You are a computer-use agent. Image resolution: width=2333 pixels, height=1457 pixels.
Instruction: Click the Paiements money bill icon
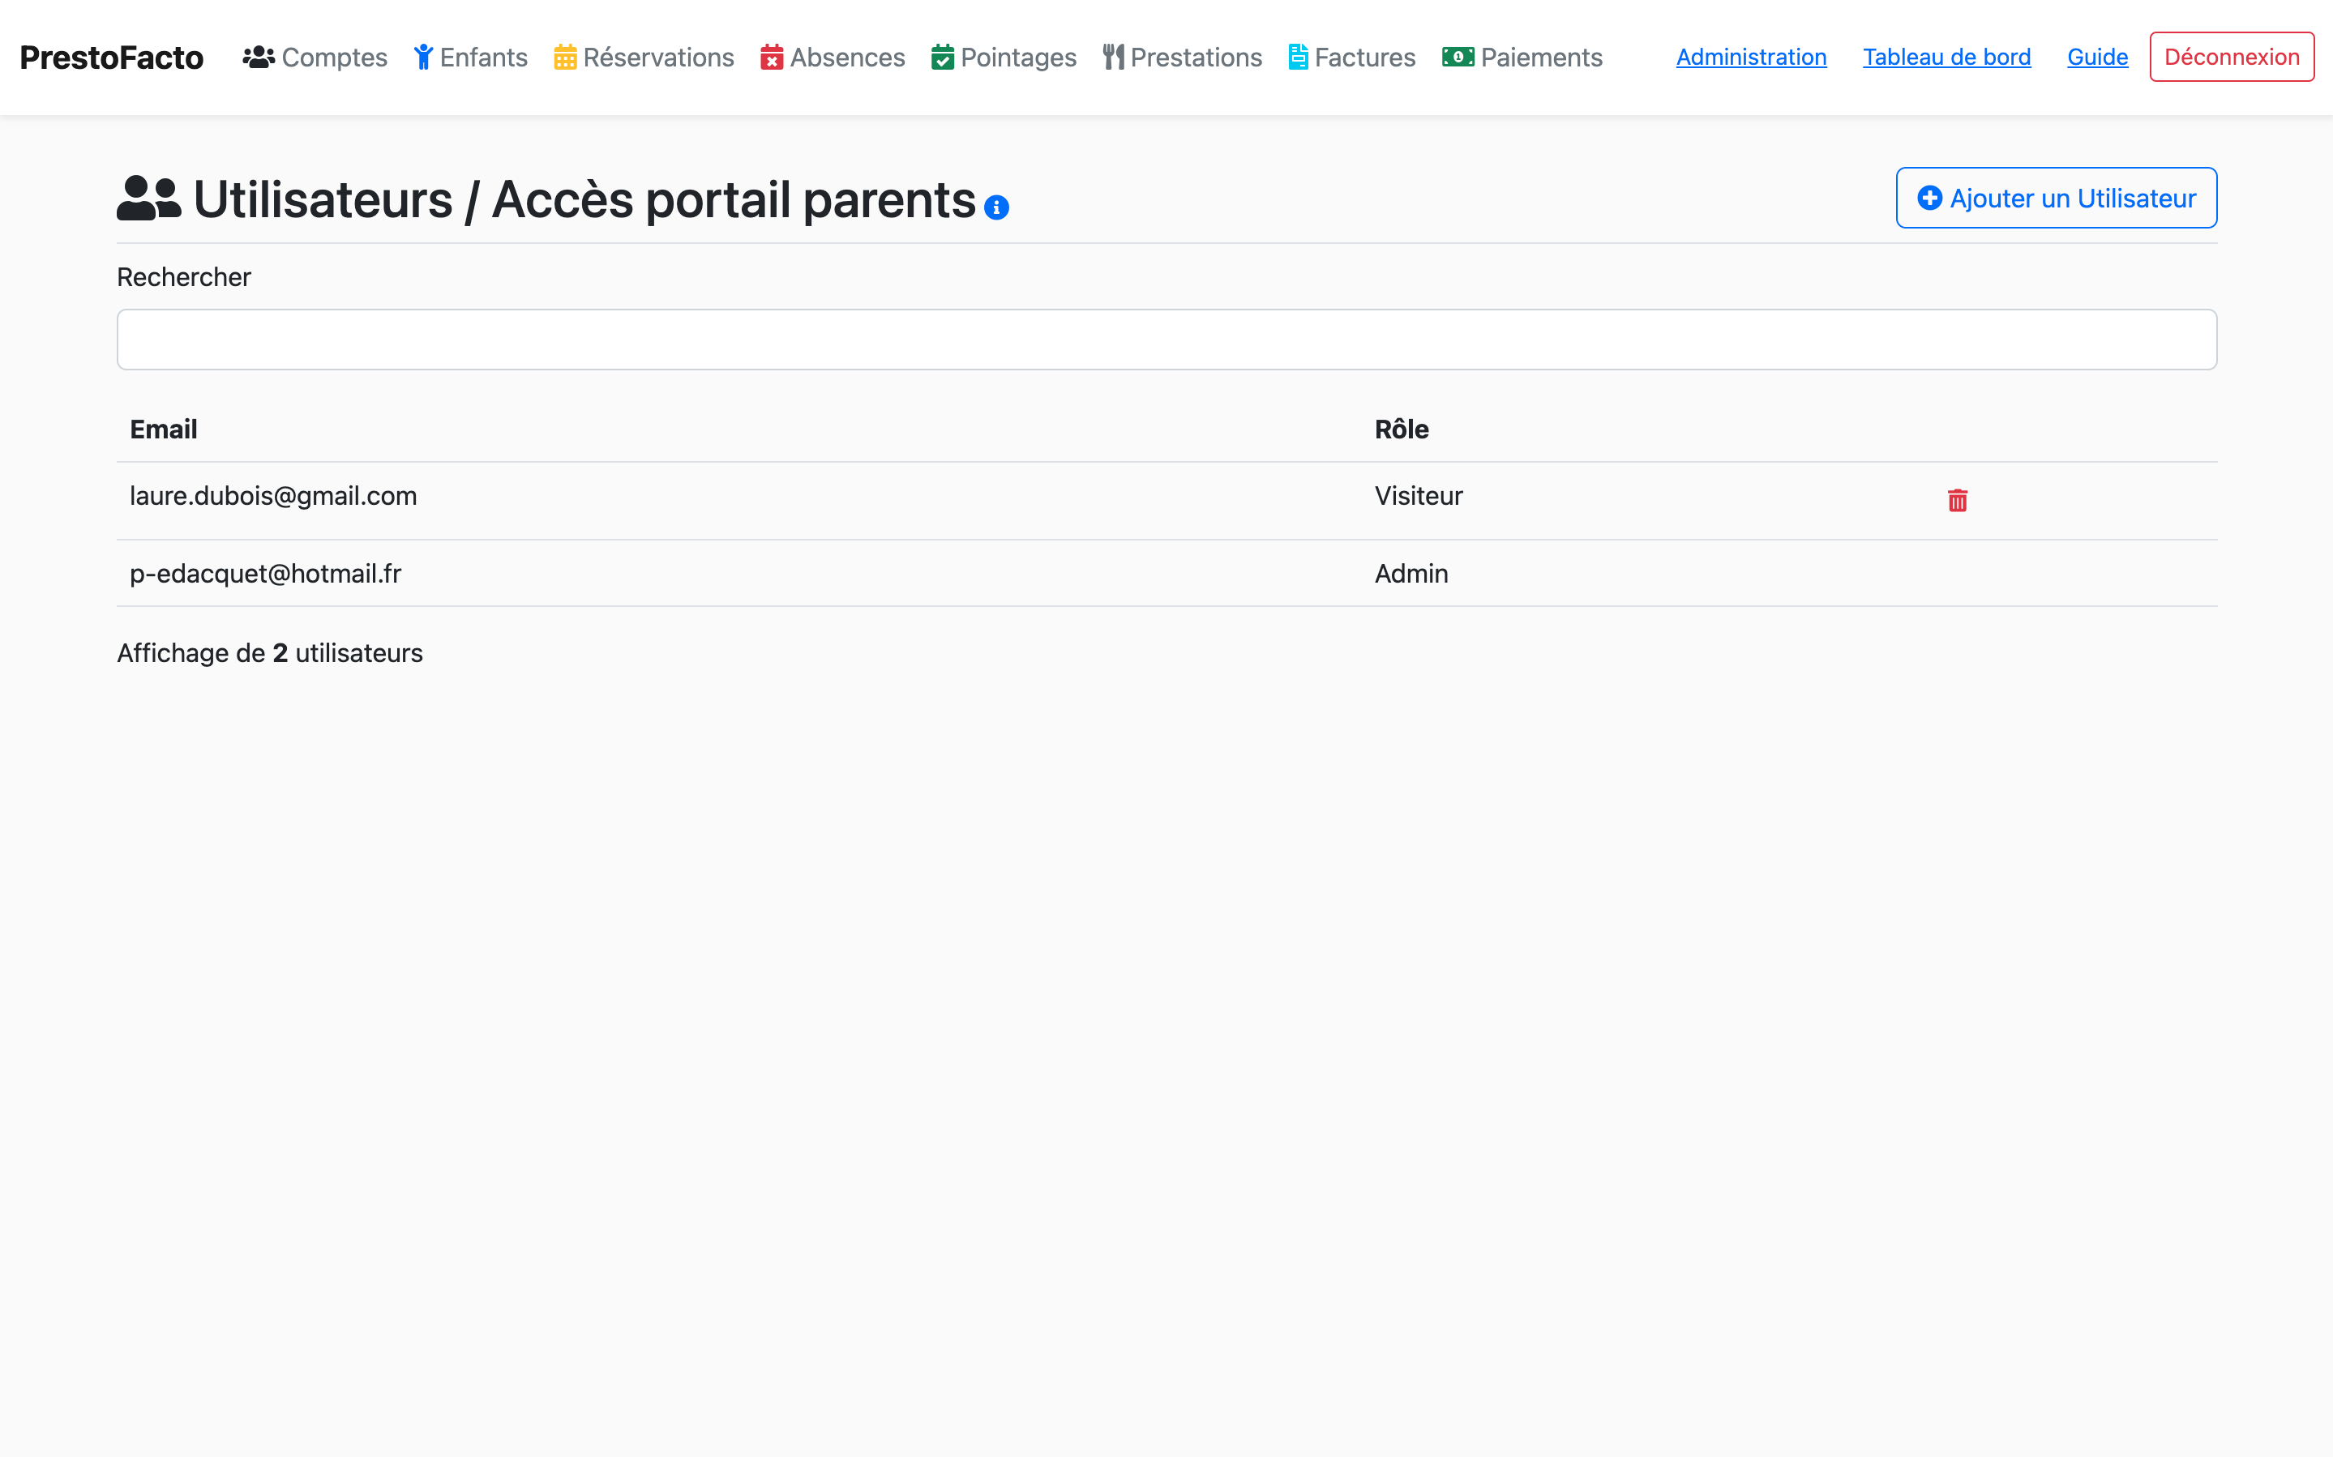pos(1457,58)
